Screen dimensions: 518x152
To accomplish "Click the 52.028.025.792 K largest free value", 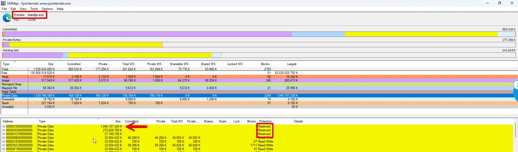I will 286,73.
